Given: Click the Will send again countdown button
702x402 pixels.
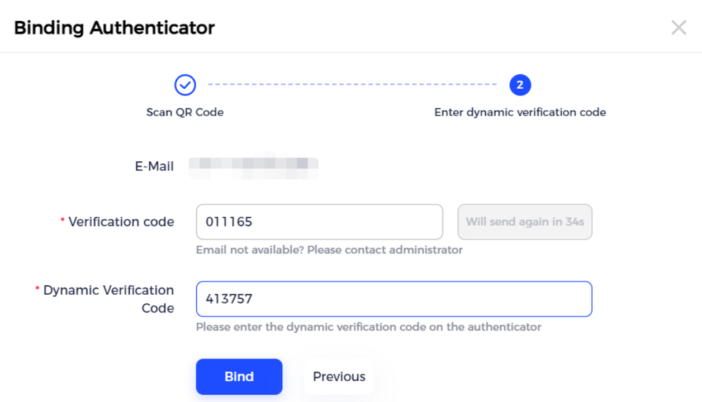Looking at the screenshot, I should tap(525, 222).
